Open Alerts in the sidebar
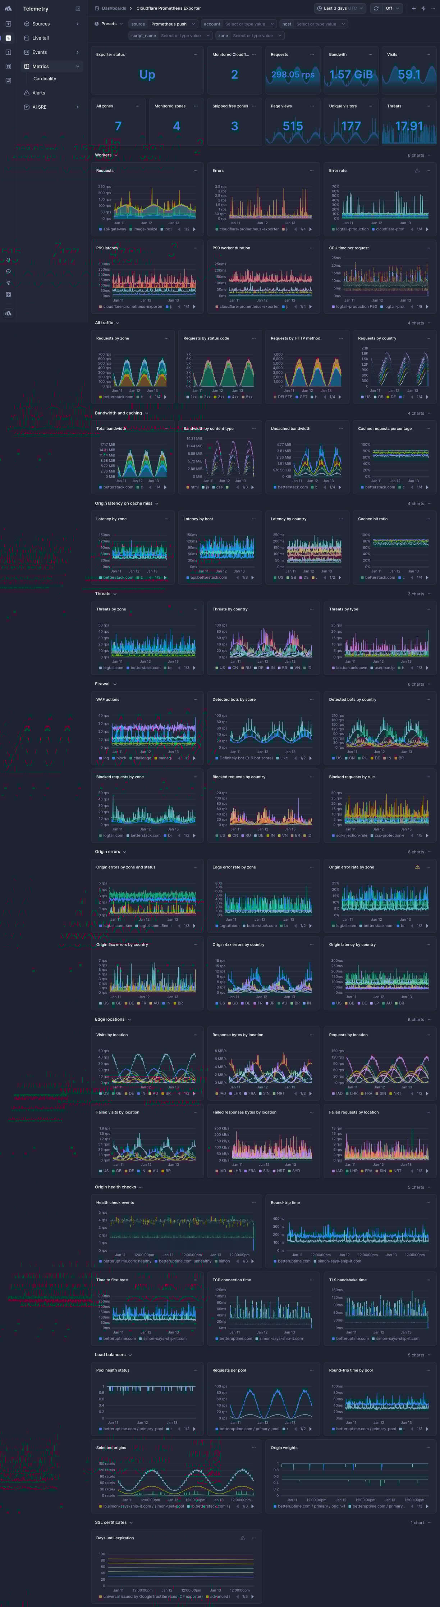 point(52,93)
